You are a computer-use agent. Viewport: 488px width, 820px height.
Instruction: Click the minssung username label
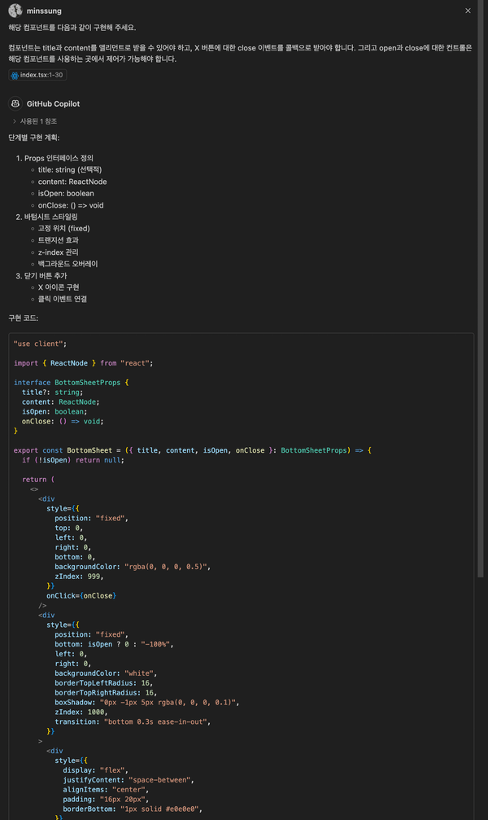43,11
